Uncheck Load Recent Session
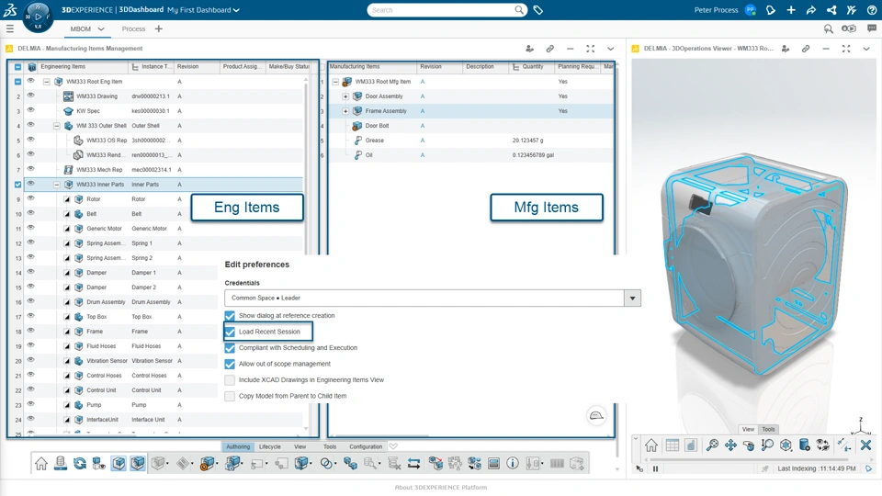882x496 pixels. 230,332
